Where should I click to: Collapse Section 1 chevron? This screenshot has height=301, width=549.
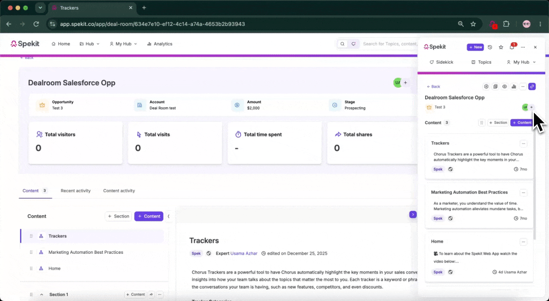click(x=41, y=295)
